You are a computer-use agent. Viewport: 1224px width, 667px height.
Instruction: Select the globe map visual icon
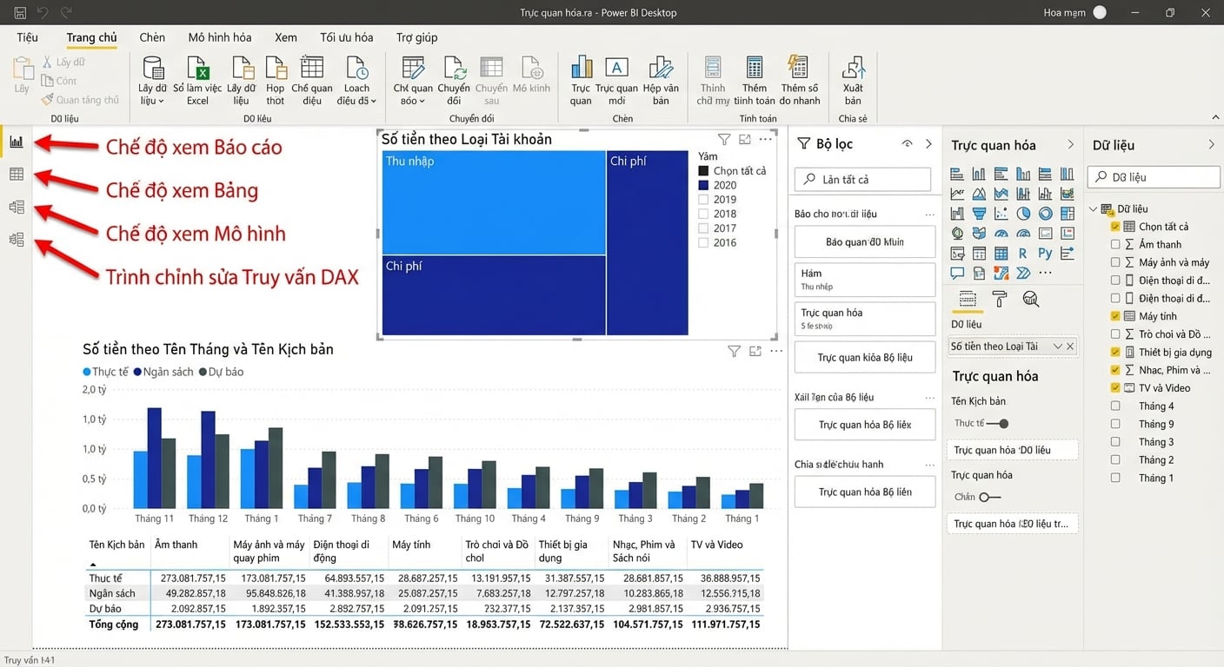click(x=958, y=234)
